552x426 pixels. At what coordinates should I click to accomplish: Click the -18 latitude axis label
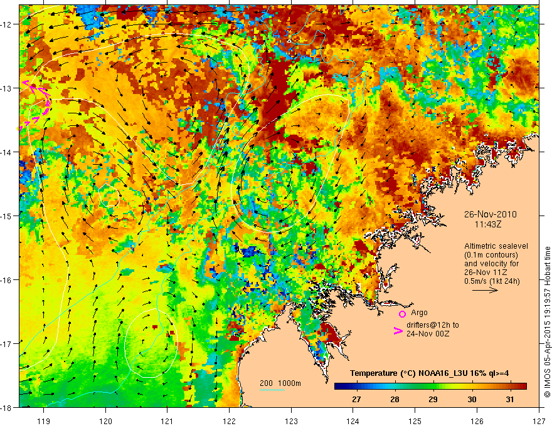click(7, 408)
